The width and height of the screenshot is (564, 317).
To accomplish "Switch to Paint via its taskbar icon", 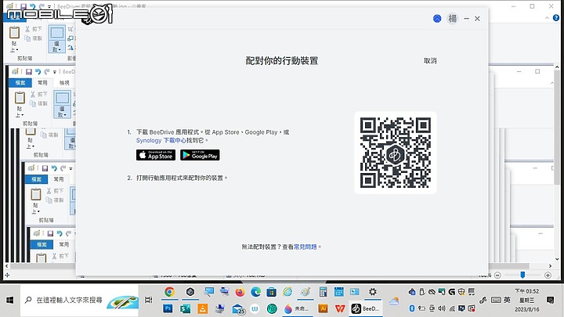I will pos(305,292).
